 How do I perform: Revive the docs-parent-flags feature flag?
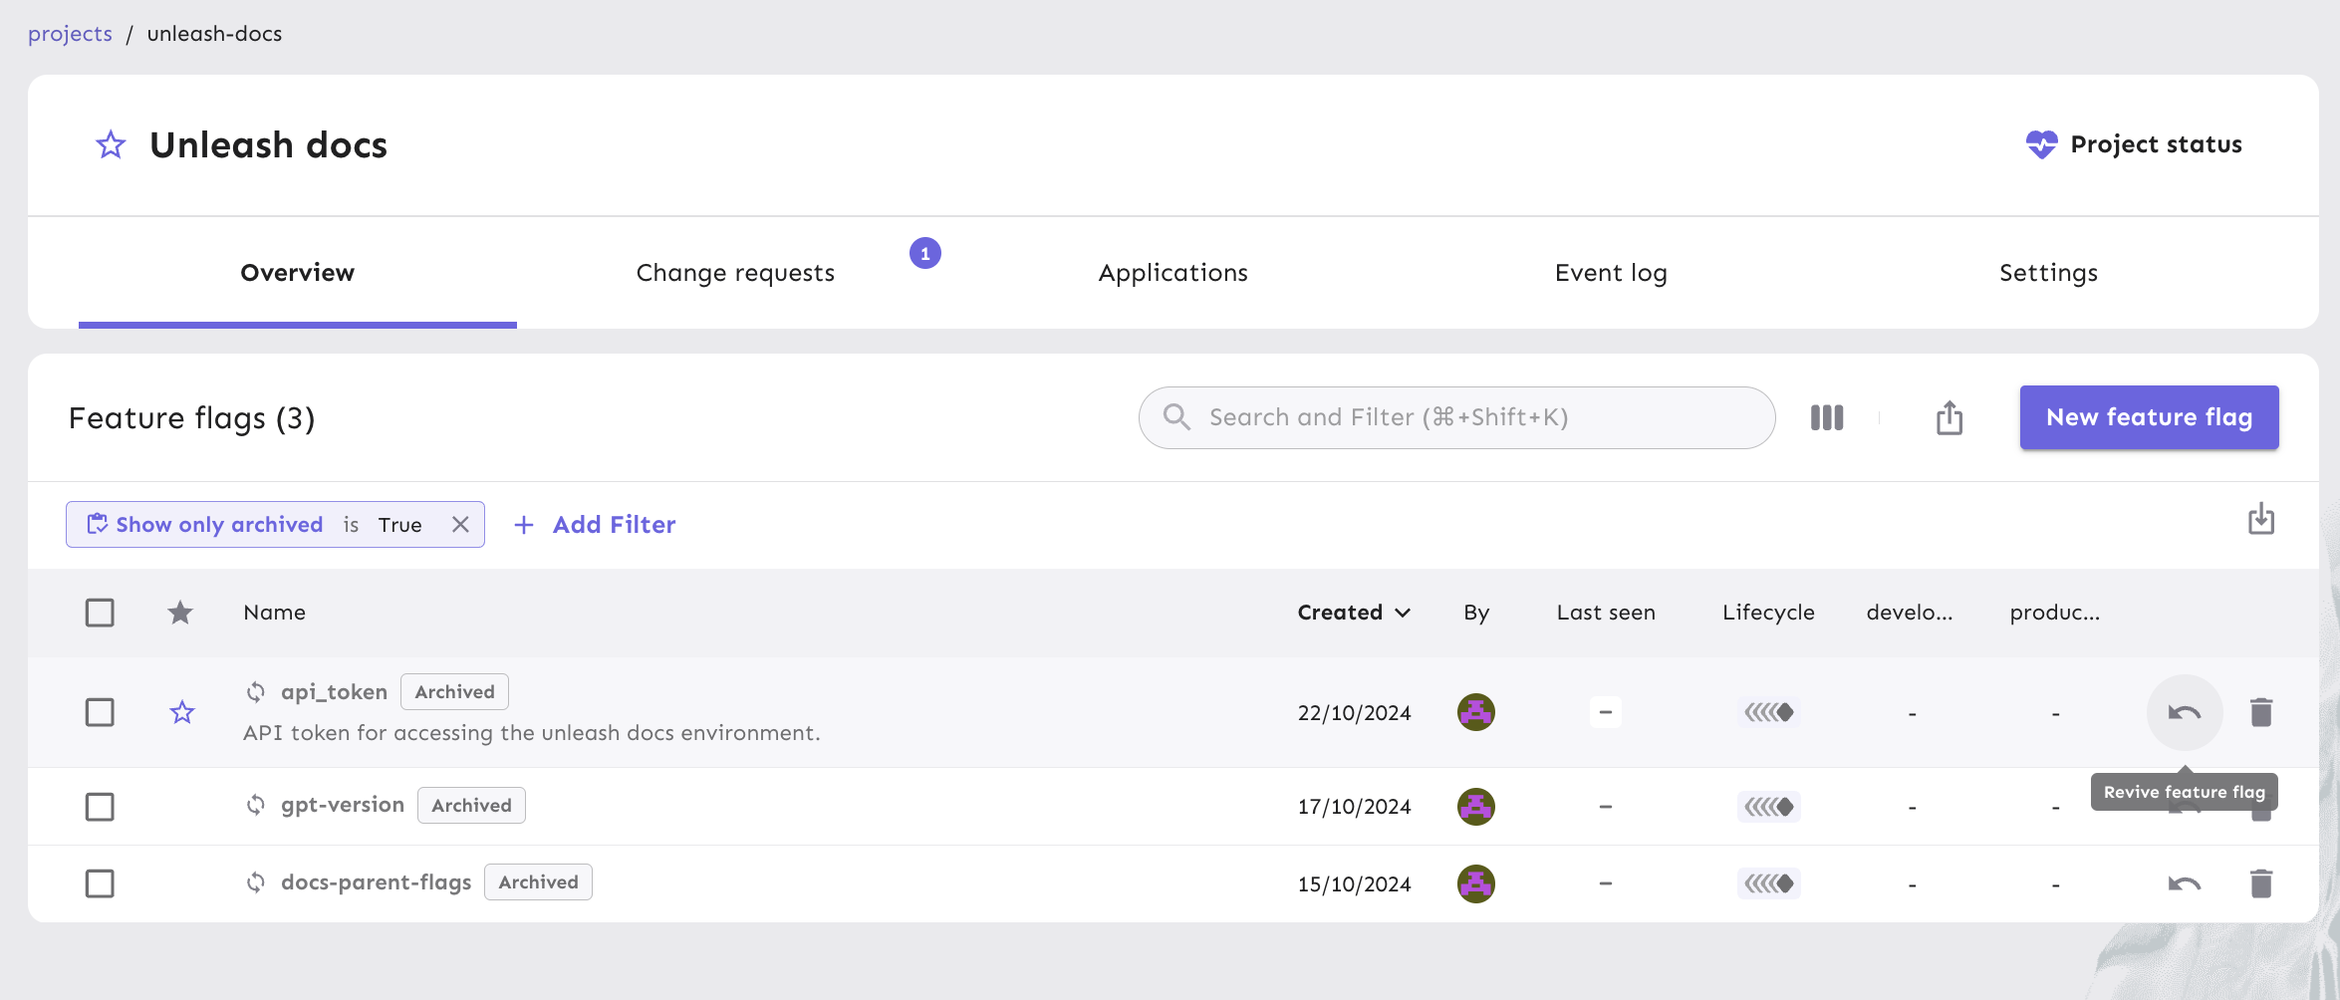pos(2184,883)
